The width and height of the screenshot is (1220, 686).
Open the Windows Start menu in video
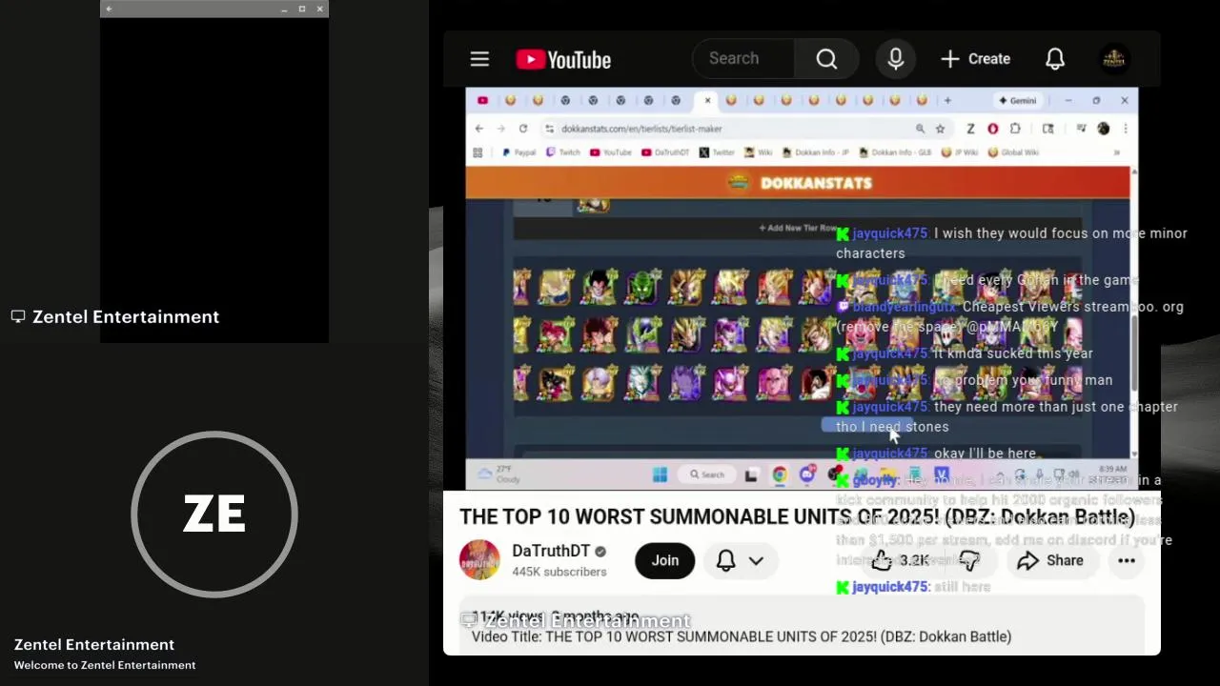(x=659, y=474)
